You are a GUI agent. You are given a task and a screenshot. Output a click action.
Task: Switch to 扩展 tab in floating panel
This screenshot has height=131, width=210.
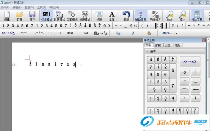point(158,45)
